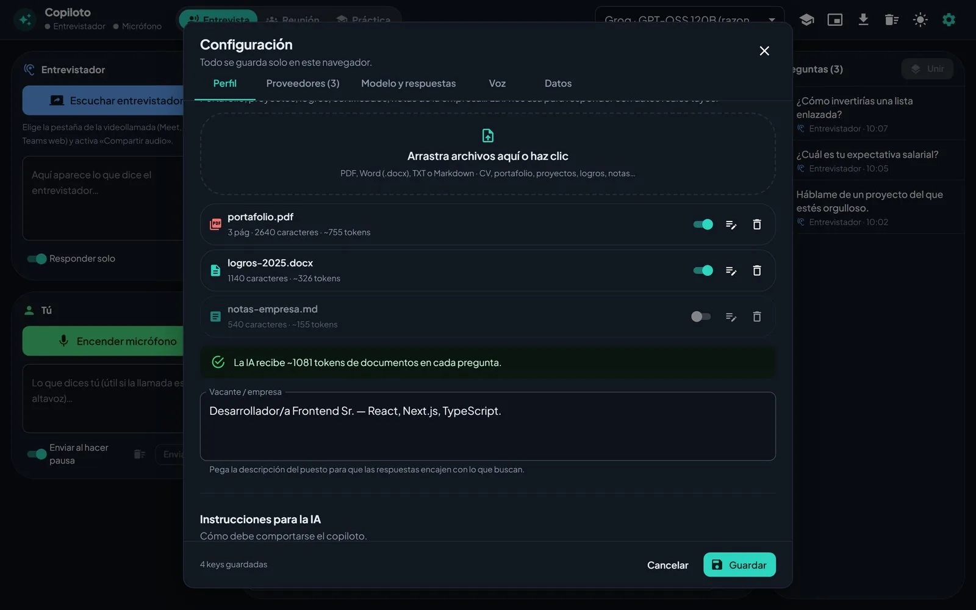The image size is (976, 610).
Task: Open the Datos tab
Action: 558,84
